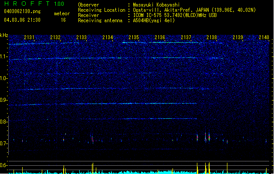This screenshot has height=174, width=274.
Task: Select the file name 0403062130.png
Action: point(22,12)
